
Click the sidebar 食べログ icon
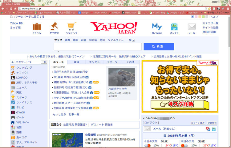[x=13, y=137]
